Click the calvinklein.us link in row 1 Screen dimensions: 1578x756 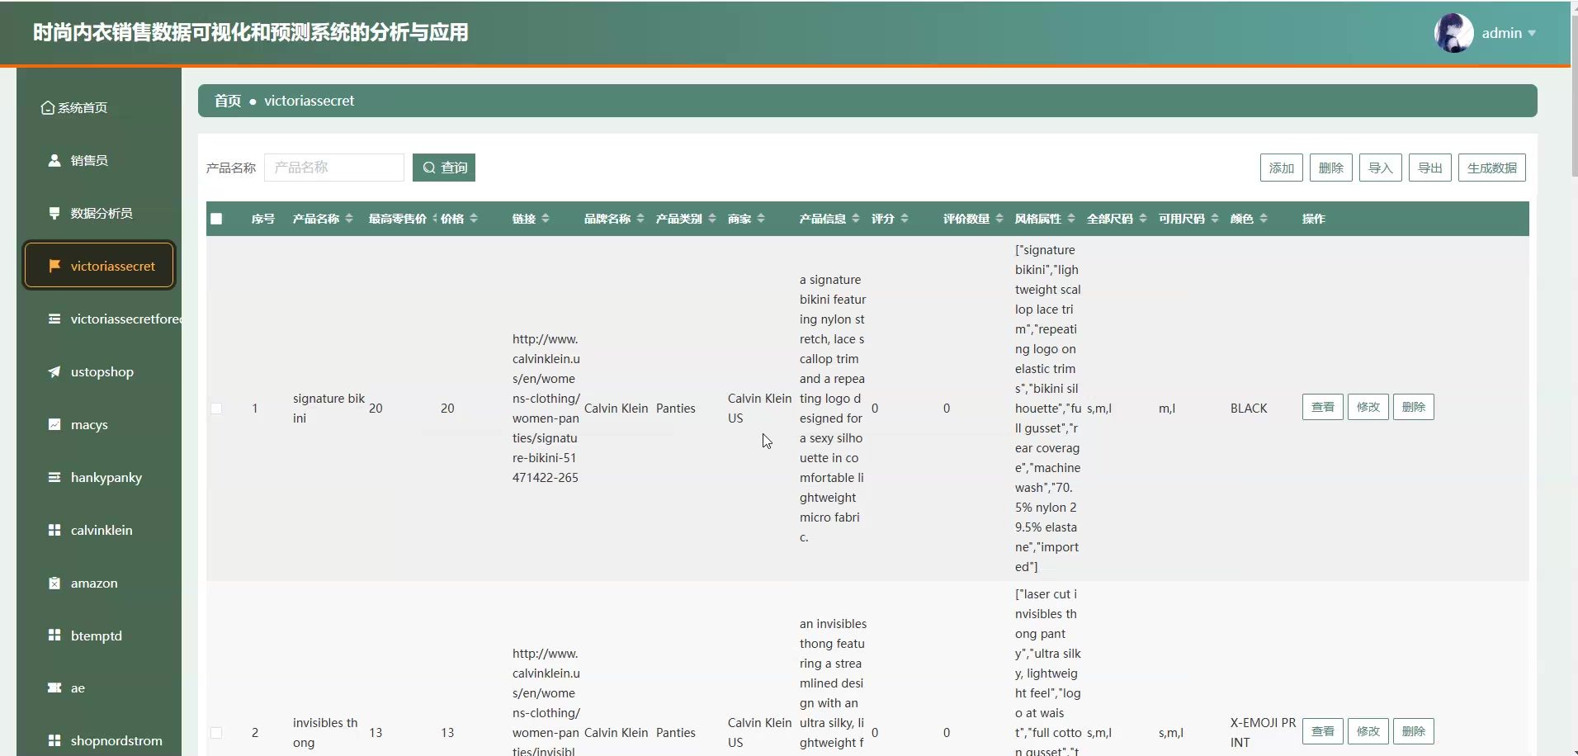pos(546,409)
